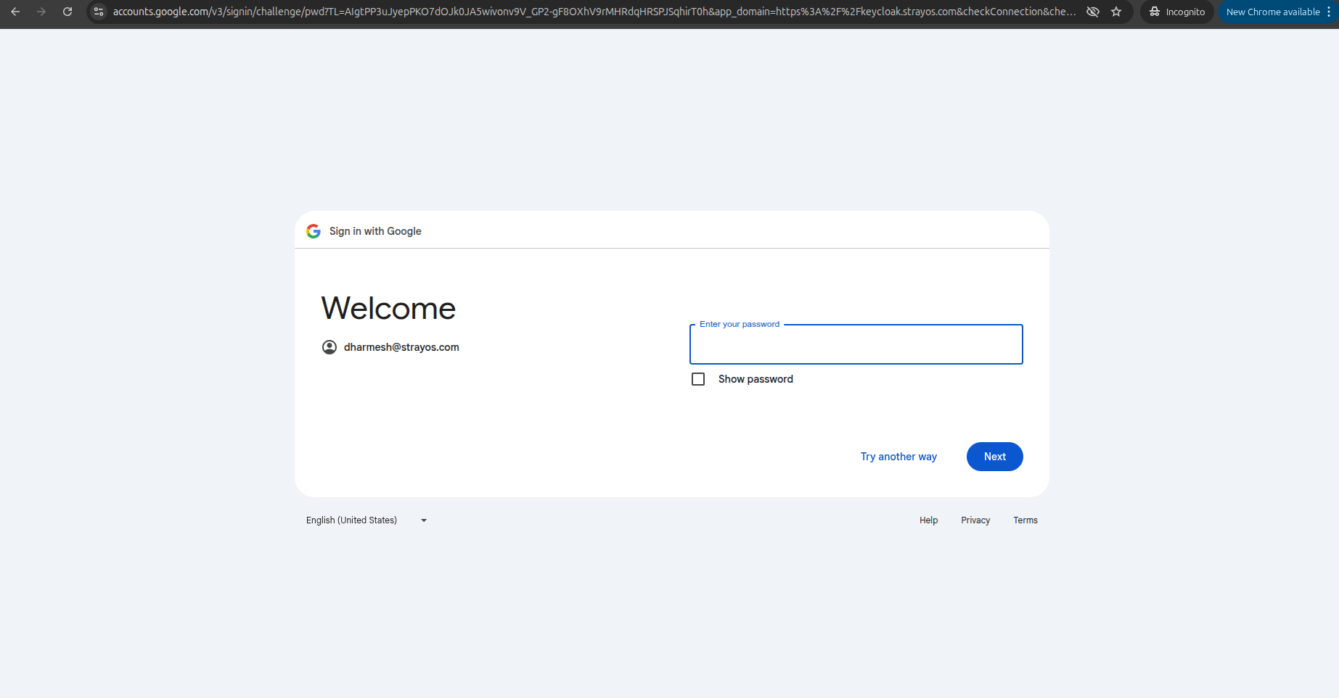The width and height of the screenshot is (1339, 698).
Task: Open the Terms link in the footer
Action: coord(1025,520)
